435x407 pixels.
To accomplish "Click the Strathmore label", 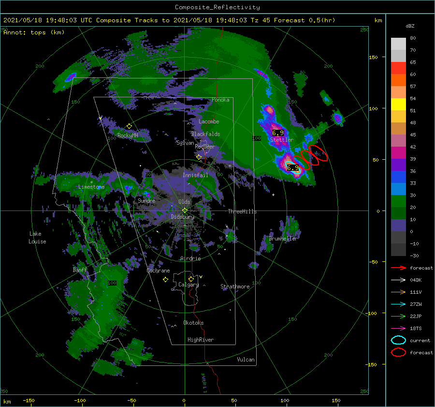I will pyautogui.click(x=235, y=286).
